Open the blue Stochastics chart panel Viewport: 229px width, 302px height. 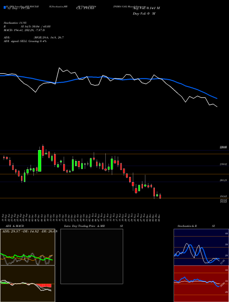pyautogui.click(x=201, y=247)
